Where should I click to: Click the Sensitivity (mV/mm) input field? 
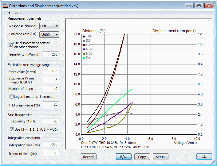(51, 55)
